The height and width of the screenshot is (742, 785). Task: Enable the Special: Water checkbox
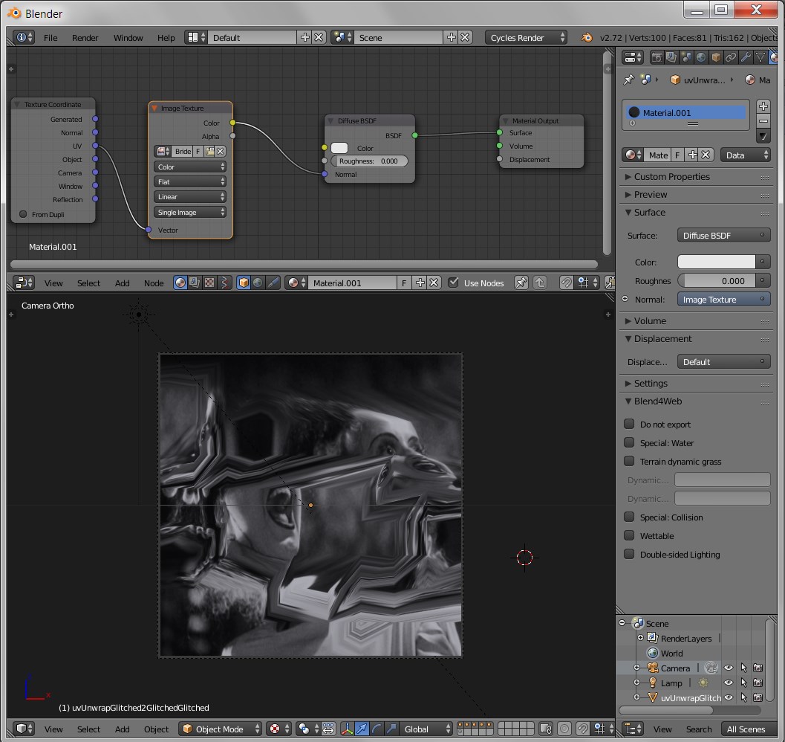coord(629,442)
